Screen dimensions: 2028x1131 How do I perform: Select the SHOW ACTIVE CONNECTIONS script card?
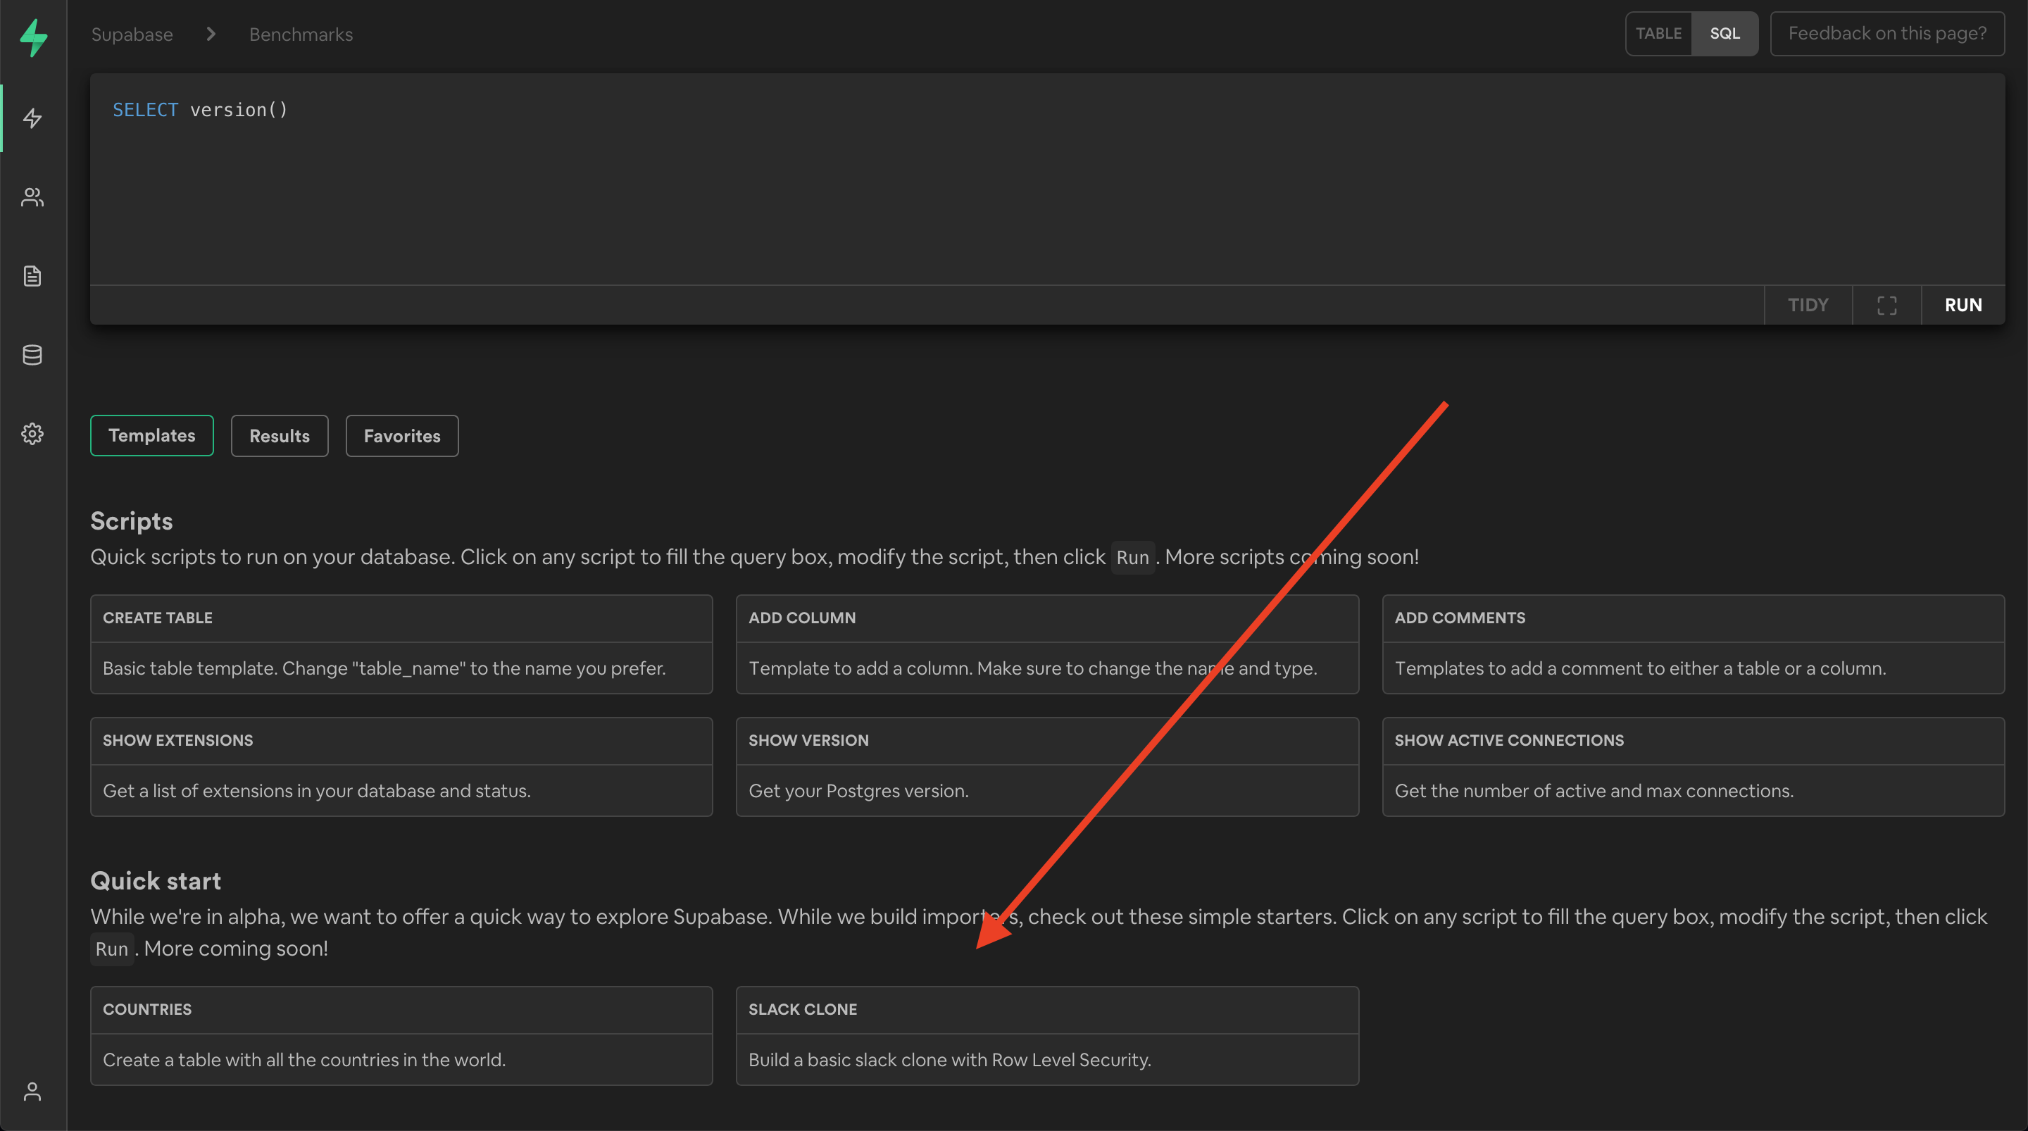(1693, 766)
